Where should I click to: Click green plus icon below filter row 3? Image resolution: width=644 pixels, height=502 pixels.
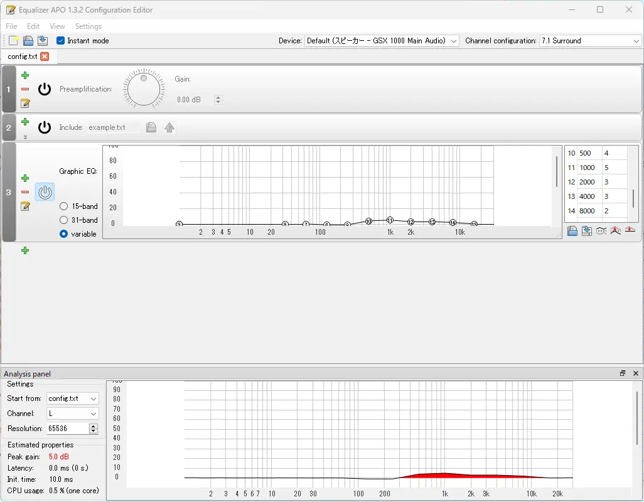point(25,250)
